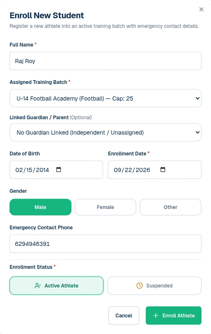This screenshot has width=211, height=334.
Task: Click the Active Athlete person-check icon
Action: 38,286
